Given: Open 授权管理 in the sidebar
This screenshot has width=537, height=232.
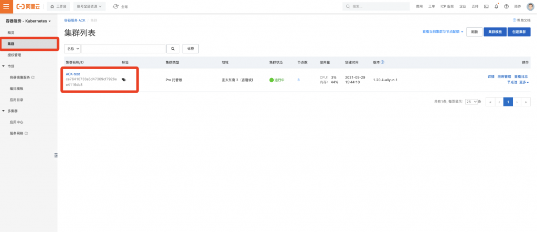Looking at the screenshot, I should pyautogui.click(x=14, y=55).
